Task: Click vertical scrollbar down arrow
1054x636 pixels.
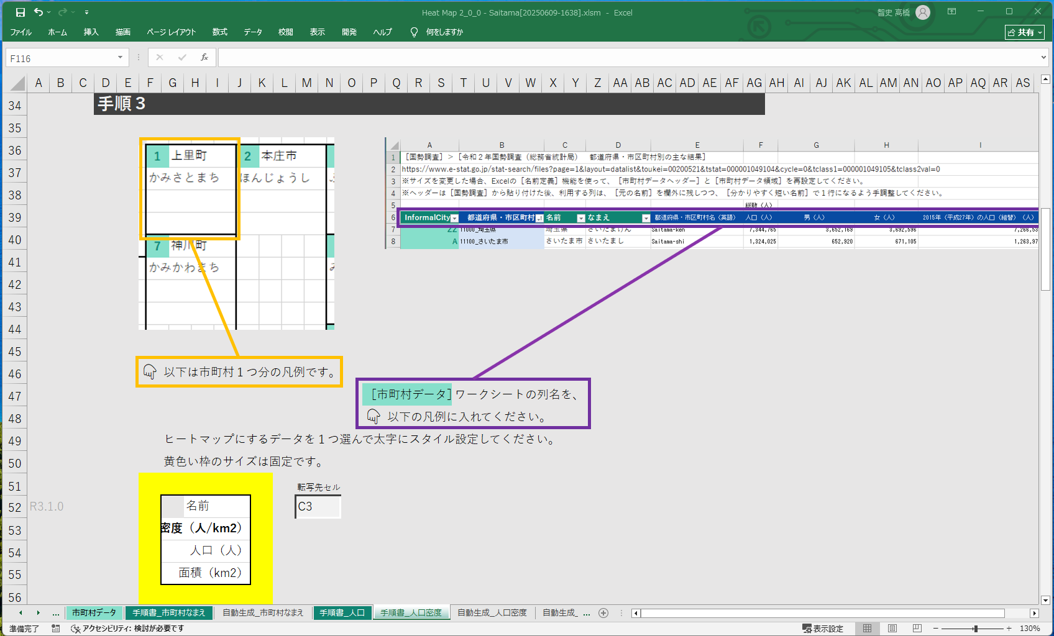Action: point(1045,600)
